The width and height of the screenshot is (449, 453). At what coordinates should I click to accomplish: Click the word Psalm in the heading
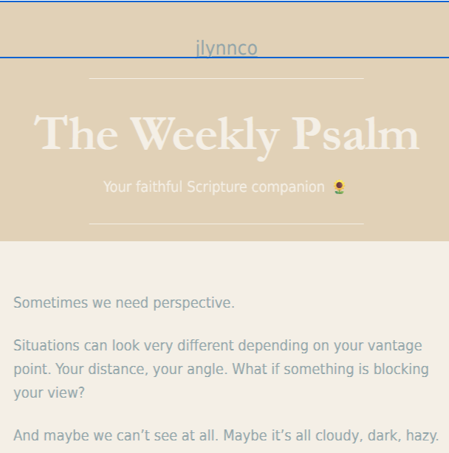point(356,134)
